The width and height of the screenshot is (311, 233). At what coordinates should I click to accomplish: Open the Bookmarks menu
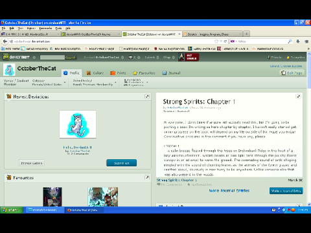tap(45, 28)
